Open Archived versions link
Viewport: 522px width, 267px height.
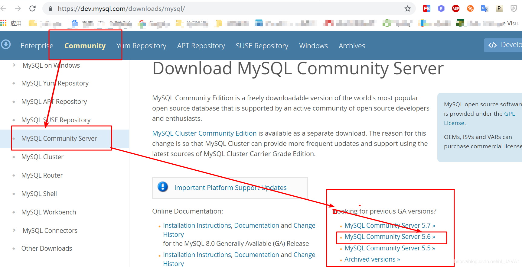click(372, 259)
